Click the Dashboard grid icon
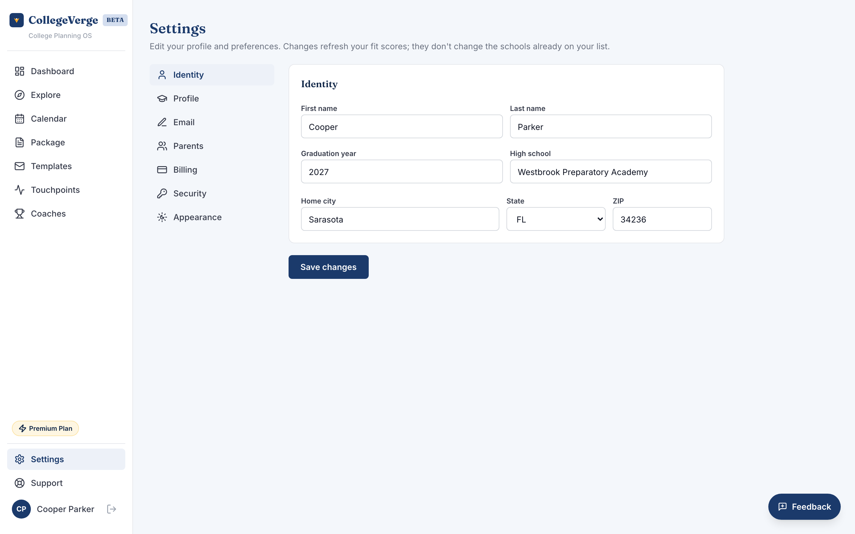855x534 pixels. 19,71
